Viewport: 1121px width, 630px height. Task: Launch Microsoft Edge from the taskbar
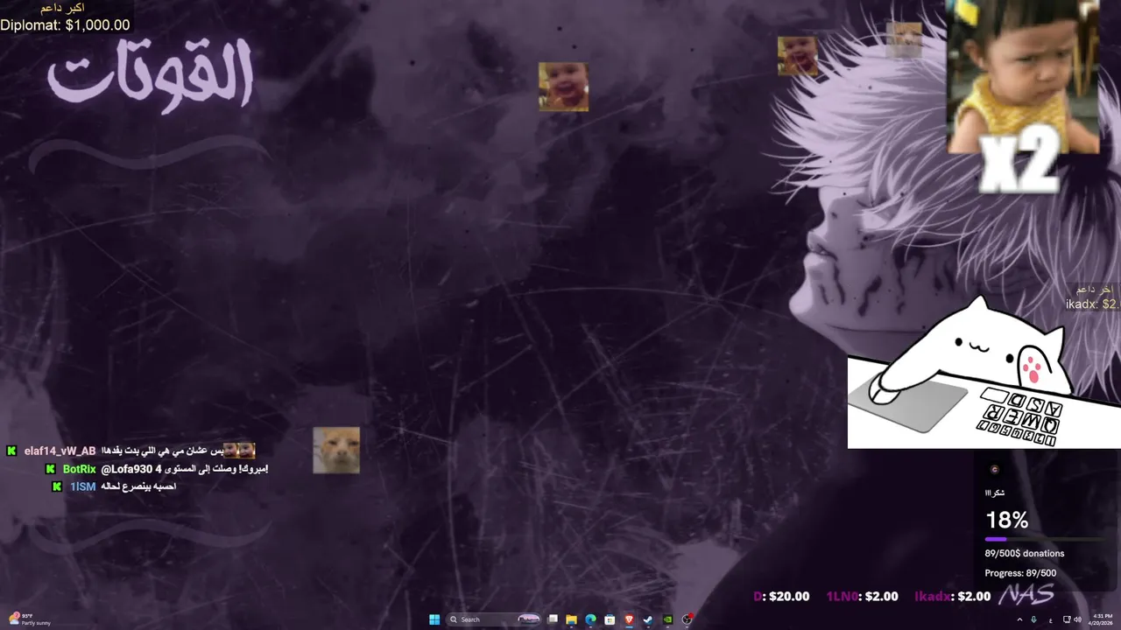590,619
